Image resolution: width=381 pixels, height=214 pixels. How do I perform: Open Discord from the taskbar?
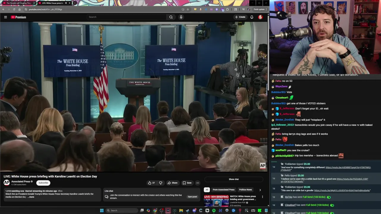[194, 210]
